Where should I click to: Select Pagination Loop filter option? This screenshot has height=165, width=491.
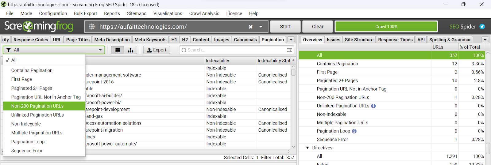[44, 142]
